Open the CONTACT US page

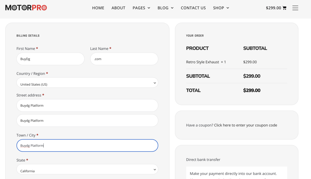[193, 8]
